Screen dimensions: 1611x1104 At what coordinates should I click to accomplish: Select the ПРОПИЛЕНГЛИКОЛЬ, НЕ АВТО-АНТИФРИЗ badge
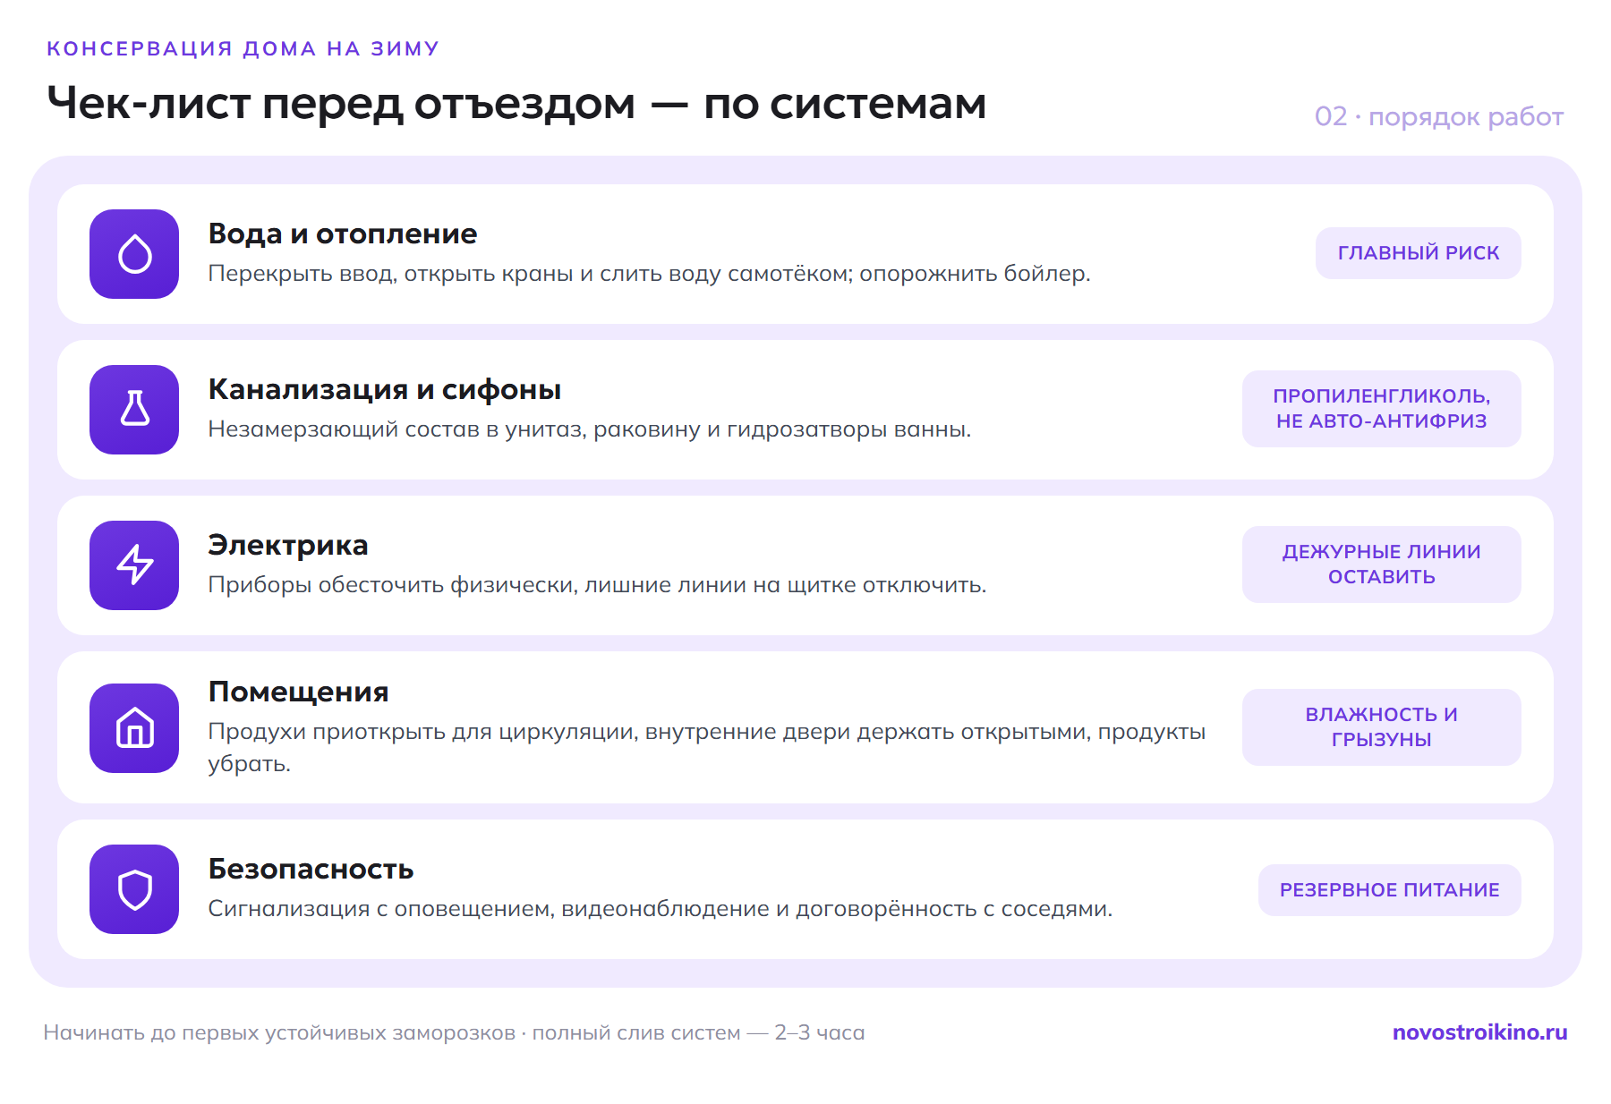[1381, 409]
